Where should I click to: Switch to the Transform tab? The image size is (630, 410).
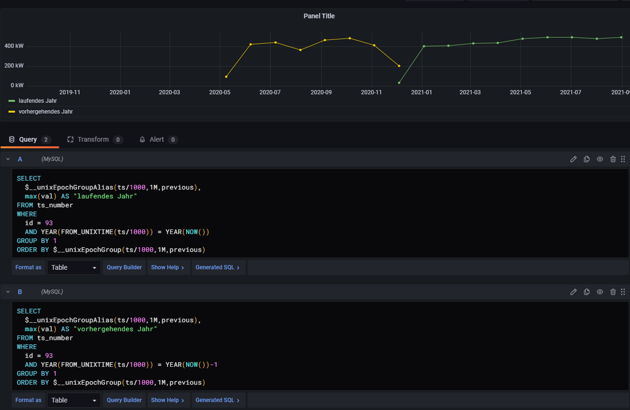coord(93,139)
